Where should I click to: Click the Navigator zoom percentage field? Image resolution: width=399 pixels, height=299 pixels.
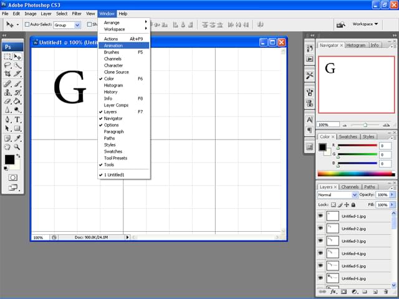click(x=328, y=125)
